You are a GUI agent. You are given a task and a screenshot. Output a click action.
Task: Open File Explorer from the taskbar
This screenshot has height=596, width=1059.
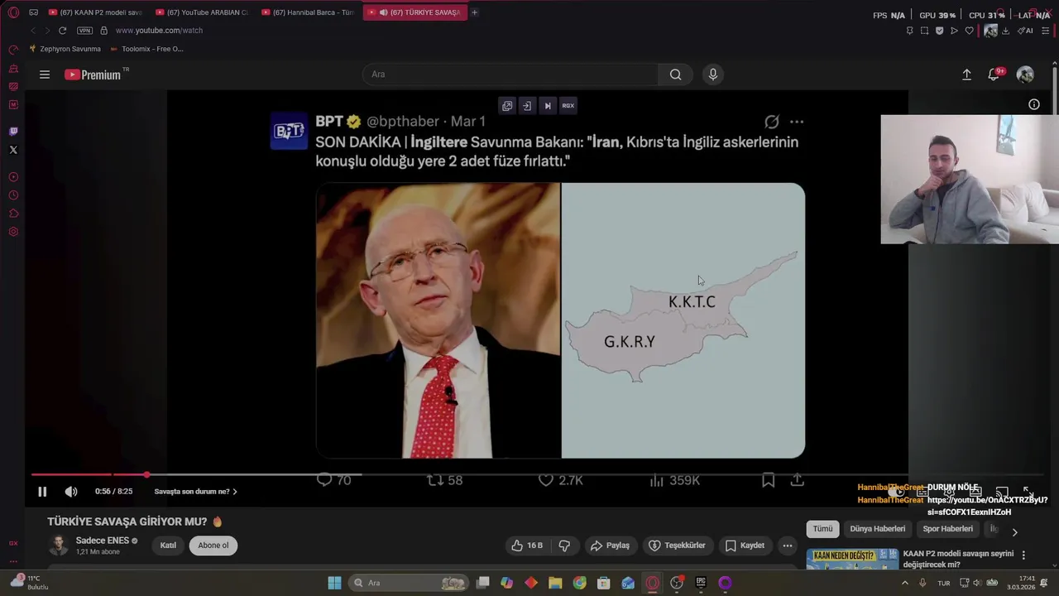pyautogui.click(x=555, y=583)
